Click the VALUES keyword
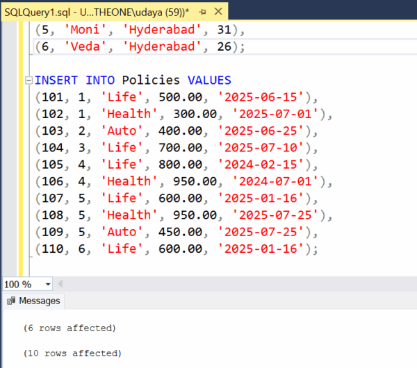This screenshot has width=417, height=368. 208,81
